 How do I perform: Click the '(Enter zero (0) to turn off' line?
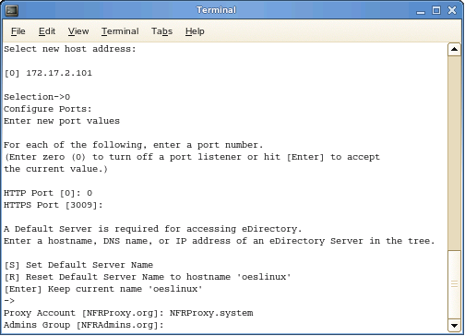pos(192,157)
